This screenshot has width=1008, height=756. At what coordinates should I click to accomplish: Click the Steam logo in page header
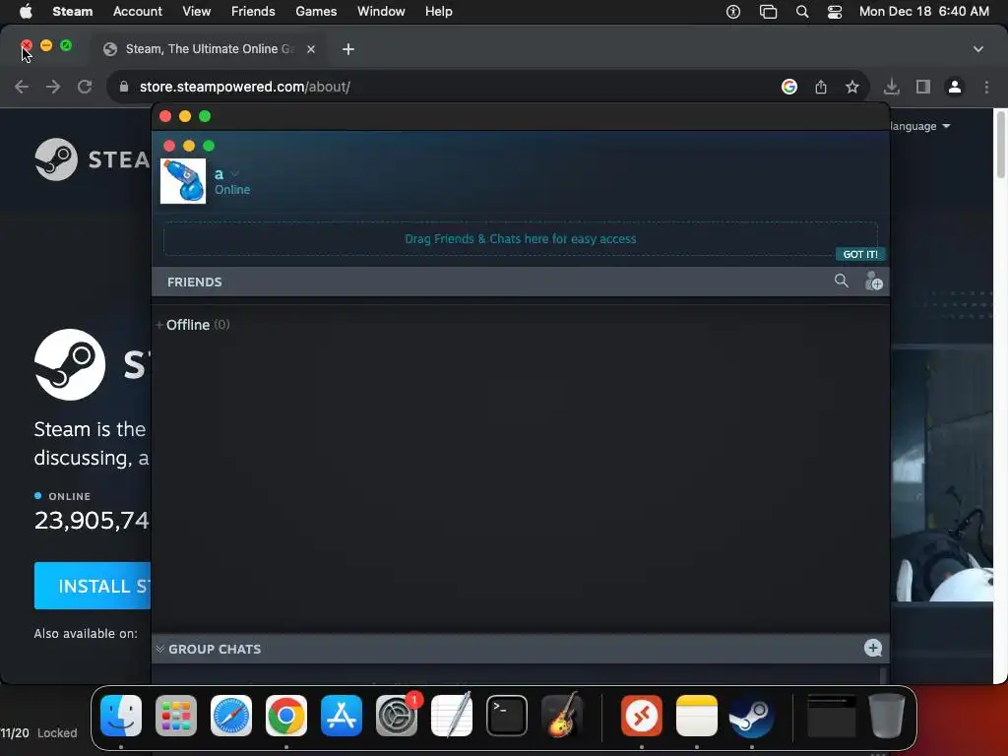click(x=92, y=159)
